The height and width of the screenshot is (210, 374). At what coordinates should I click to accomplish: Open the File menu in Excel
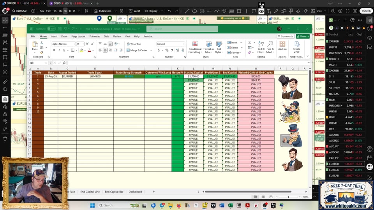click(x=33, y=37)
